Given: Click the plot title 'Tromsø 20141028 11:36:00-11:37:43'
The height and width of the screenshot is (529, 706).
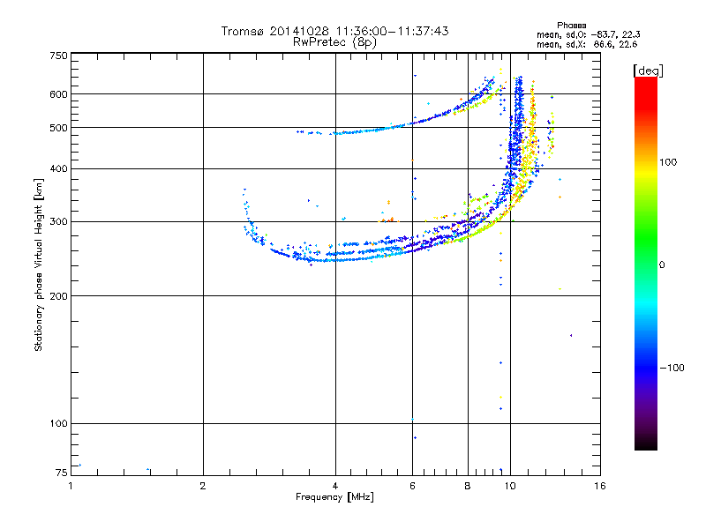Looking at the screenshot, I should coord(334,31).
